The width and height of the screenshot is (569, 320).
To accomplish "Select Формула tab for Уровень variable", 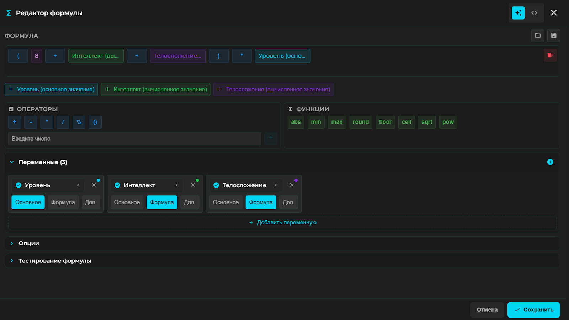I will pos(63,202).
